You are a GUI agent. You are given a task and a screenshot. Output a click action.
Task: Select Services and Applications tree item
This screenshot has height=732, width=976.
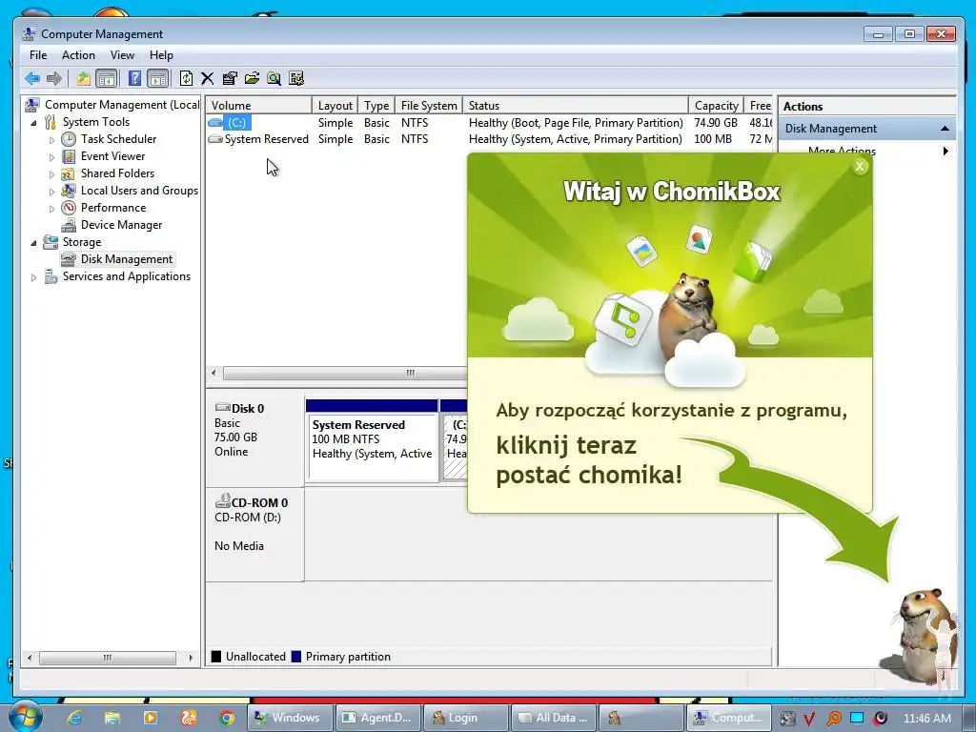tap(127, 276)
